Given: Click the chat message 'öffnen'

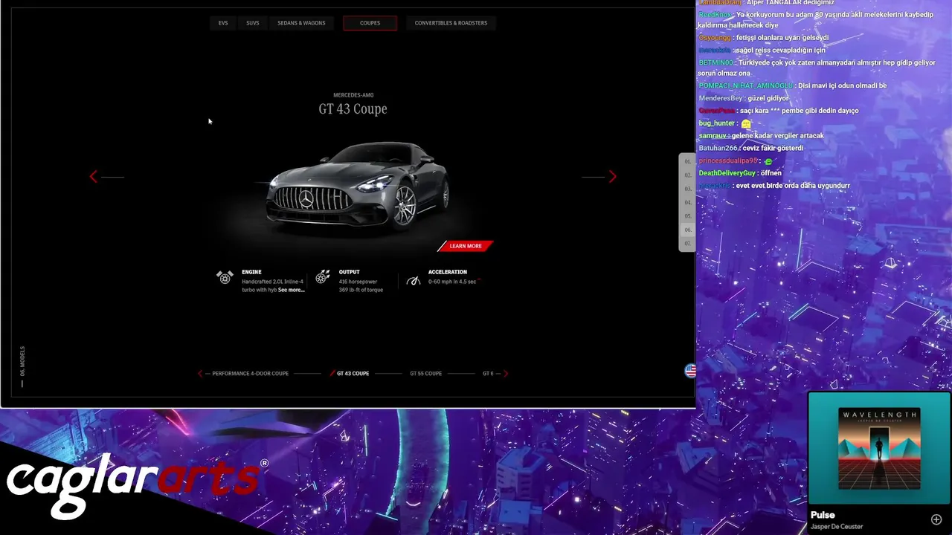Looking at the screenshot, I should point(771,173).
